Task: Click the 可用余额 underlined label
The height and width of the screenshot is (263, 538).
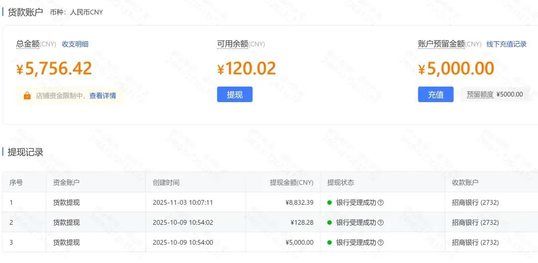Action: tap(233, 44)
